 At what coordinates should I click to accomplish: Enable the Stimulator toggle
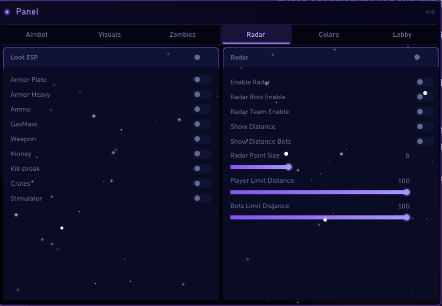pos(202,198)
